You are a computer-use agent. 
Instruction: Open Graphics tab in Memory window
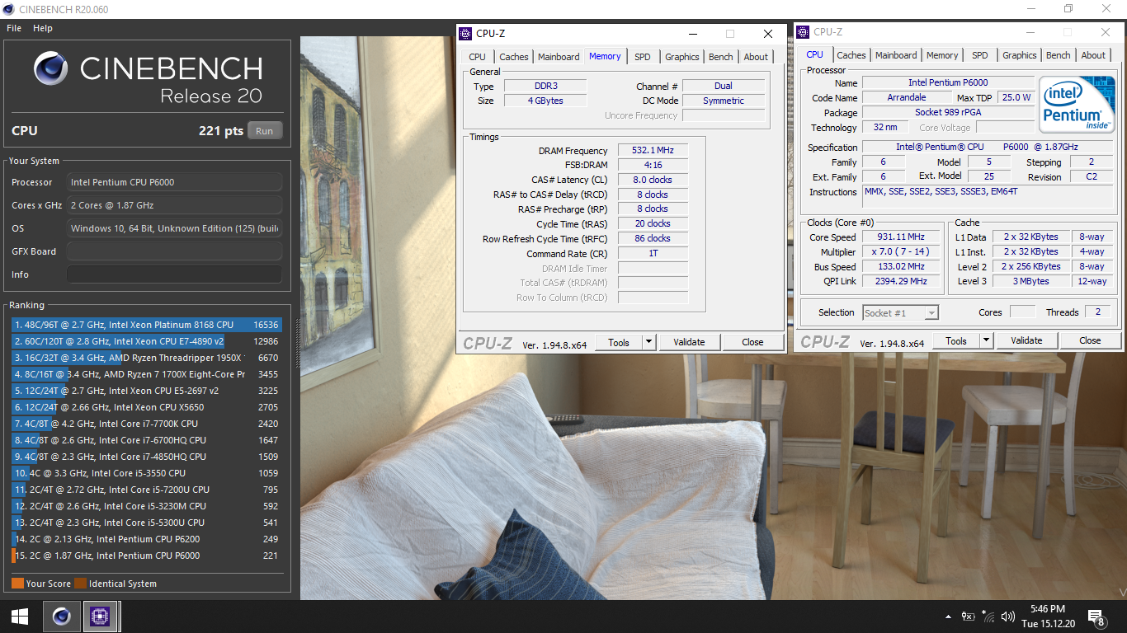coord(682,57)
